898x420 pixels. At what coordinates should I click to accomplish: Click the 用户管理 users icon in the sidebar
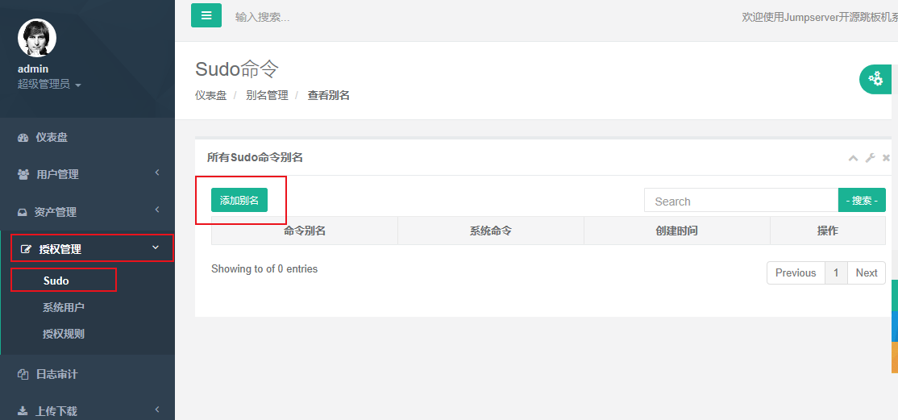point(23,174)
